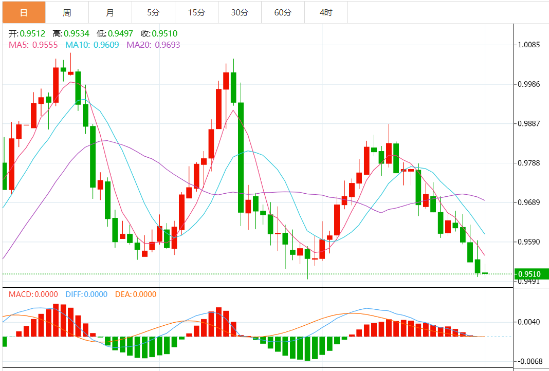Select the 日 daily chart tab
Screen dimensions: 549x371
point(24,13)
